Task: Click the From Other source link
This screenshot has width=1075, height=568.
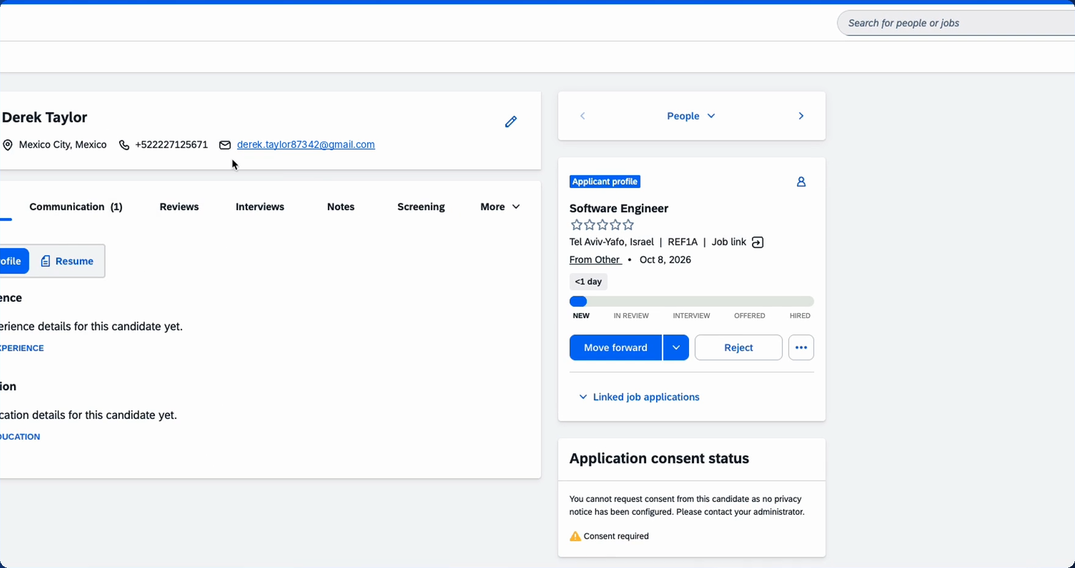Action: [595, 260]
